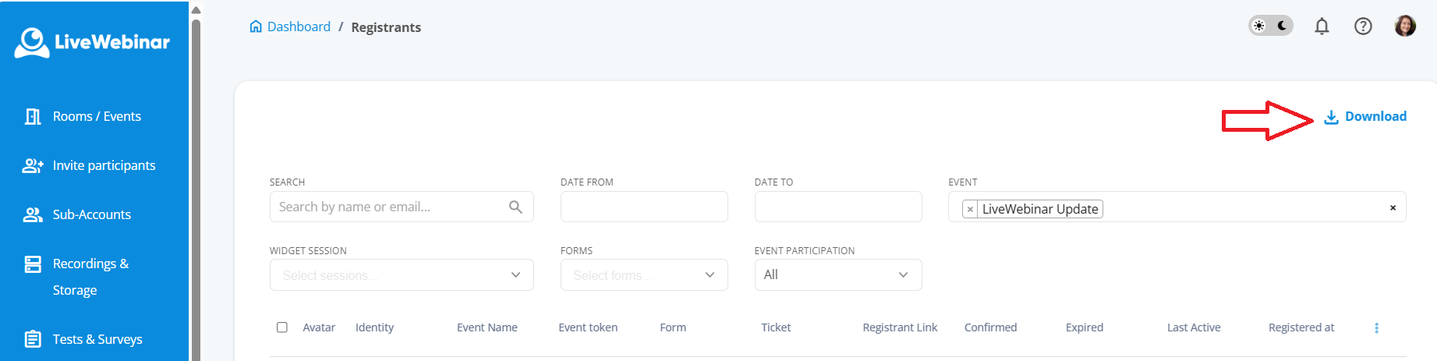Viewport: 1437px width, 361px height.
Task: Open Rooms / Events in sidebar
Action: [x=97, y=116]
